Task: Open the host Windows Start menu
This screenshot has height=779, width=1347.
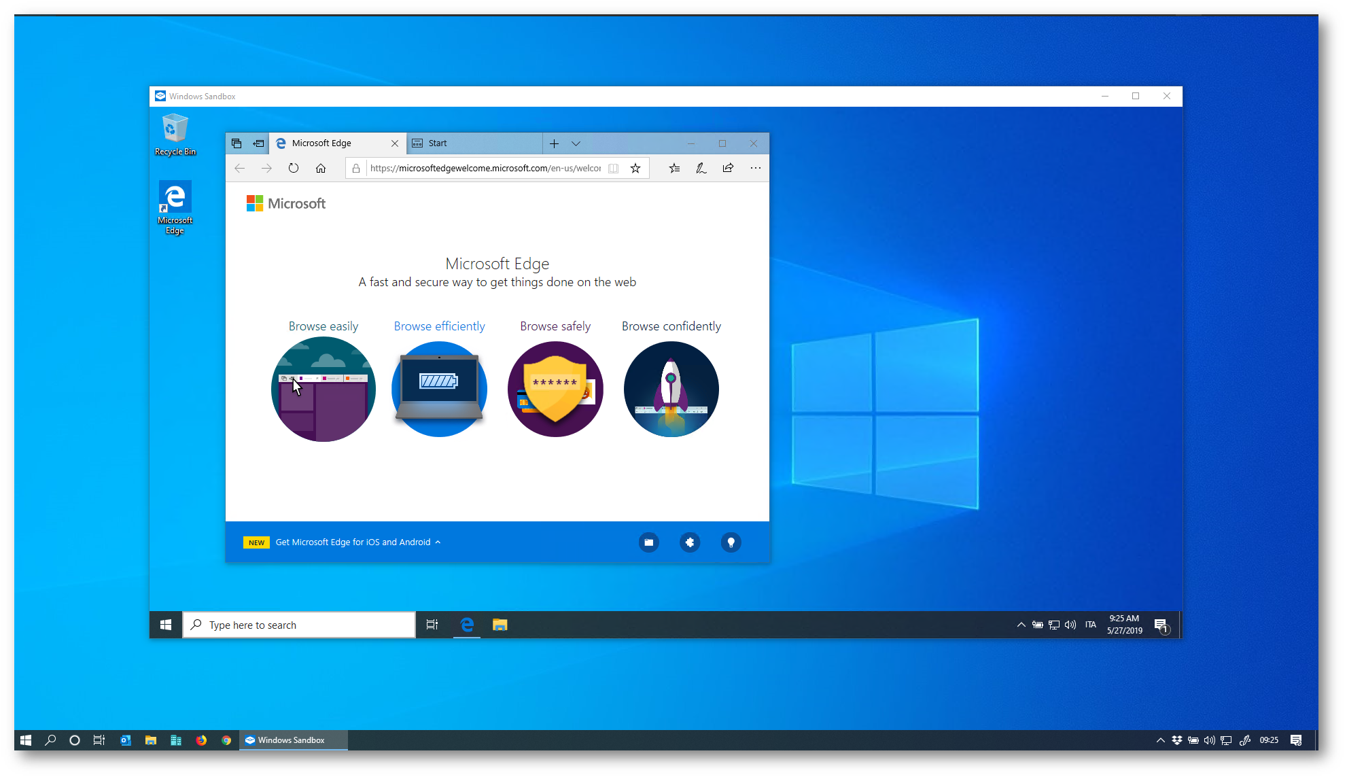Action: pyautogui.click(x=26, y=740)
